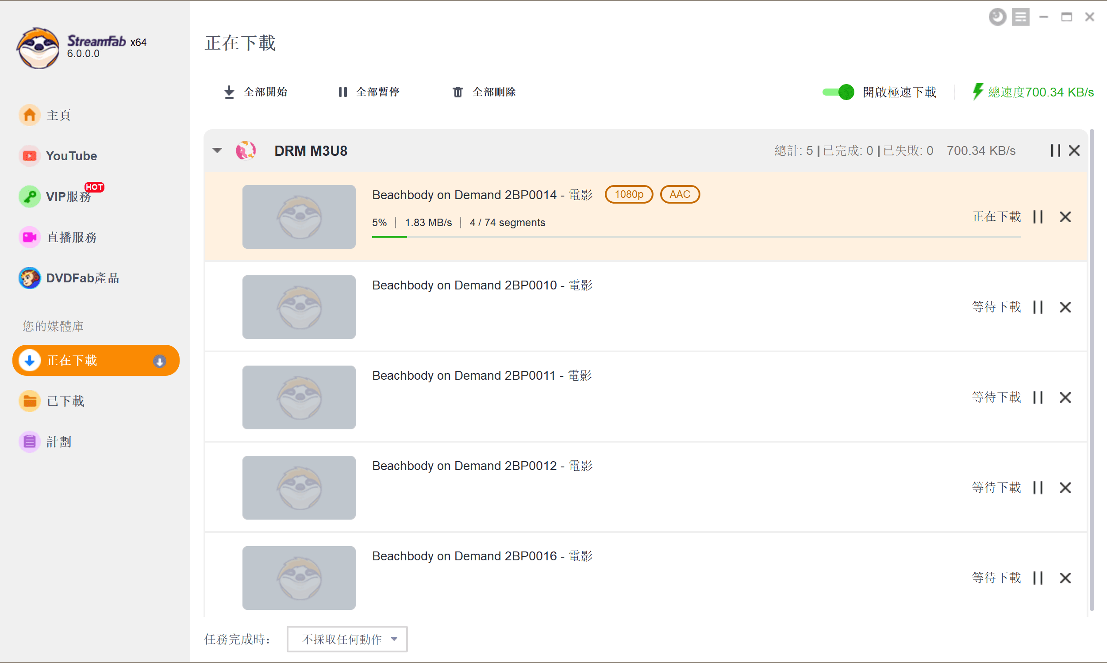
Task: Click the download list vertical scrollbar
Action: tap(1092, 371)
